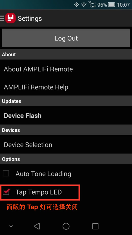Tap the Android back navigation triangle
Screen dimensions: 132x235
(x=37, y=226)
